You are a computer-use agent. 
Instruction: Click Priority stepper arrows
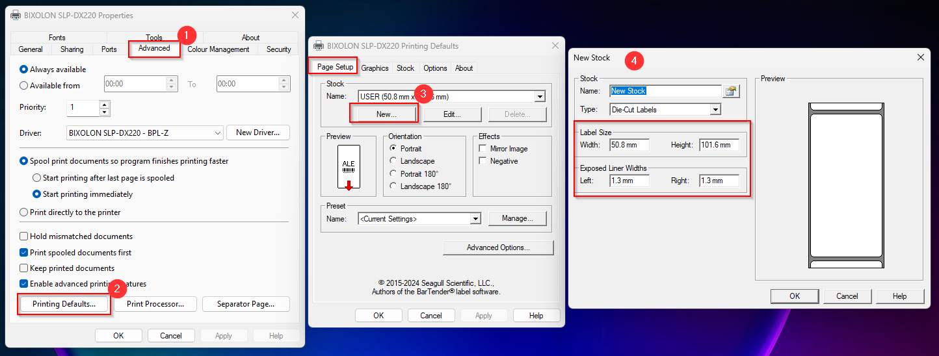[105, 107]
